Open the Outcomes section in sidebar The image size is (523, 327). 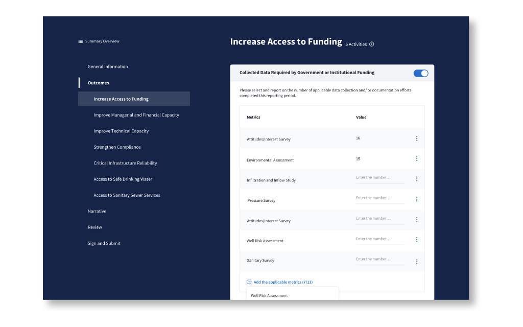[x=99, y=83]
